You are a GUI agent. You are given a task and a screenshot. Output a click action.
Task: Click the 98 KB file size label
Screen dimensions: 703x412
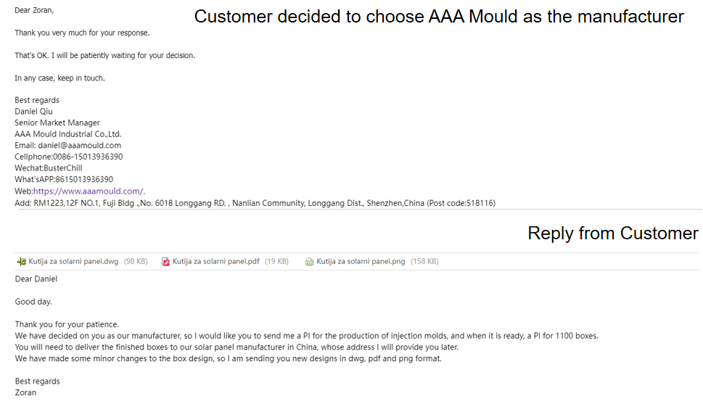pos(136,262)
